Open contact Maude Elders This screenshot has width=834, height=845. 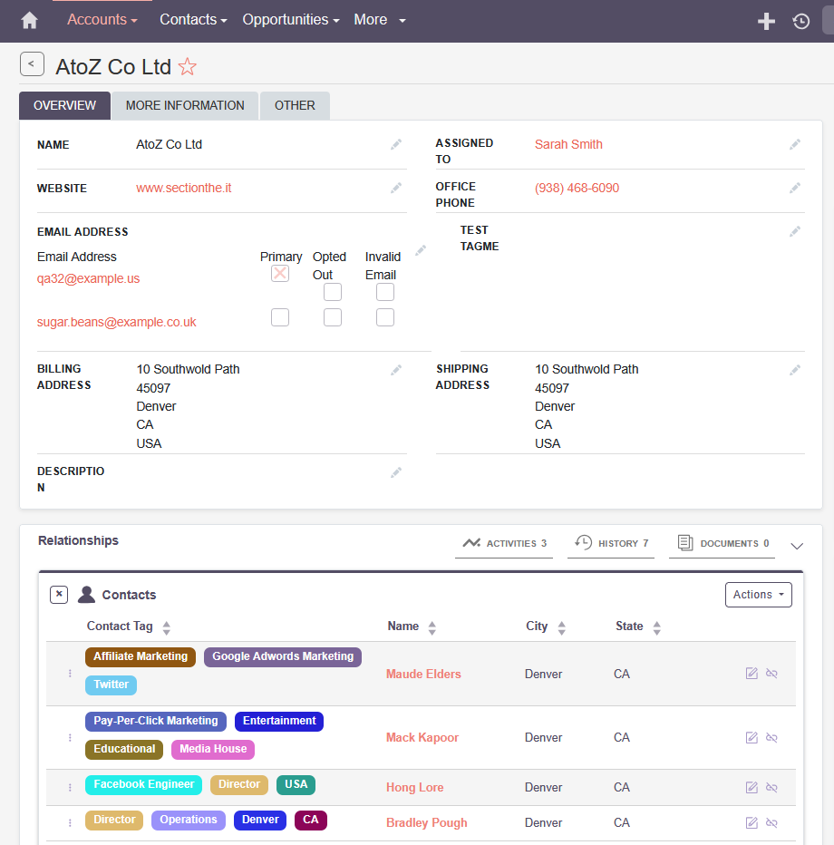point(423,675)
